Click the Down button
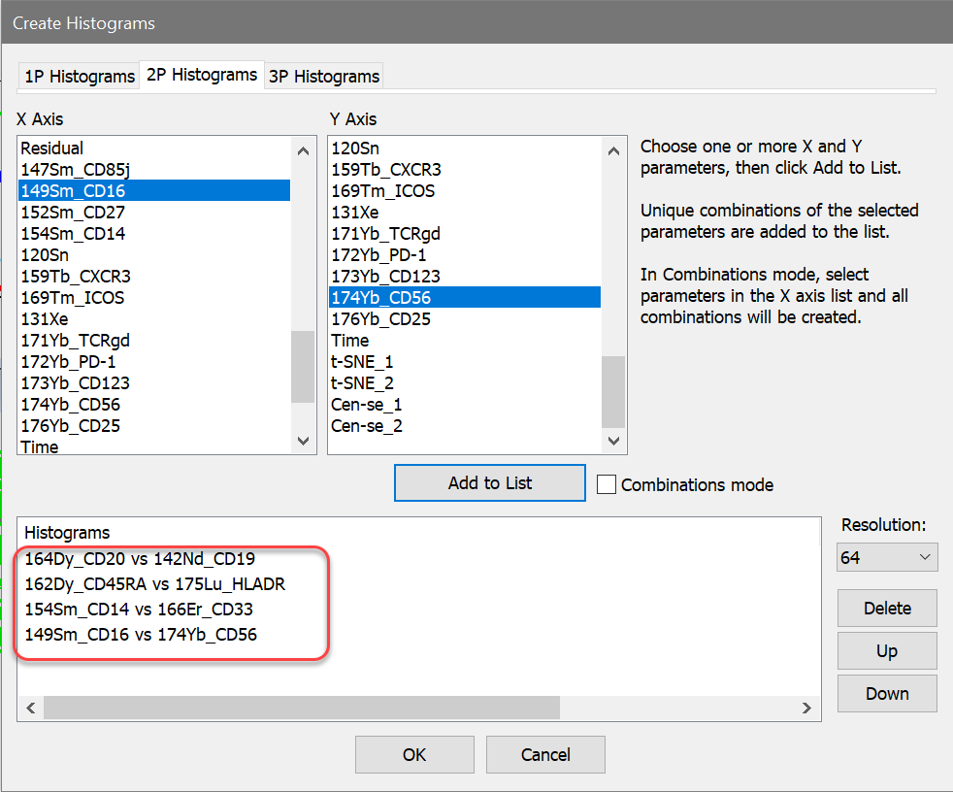Viewport: 953px width, 792px height. (887, 694)
